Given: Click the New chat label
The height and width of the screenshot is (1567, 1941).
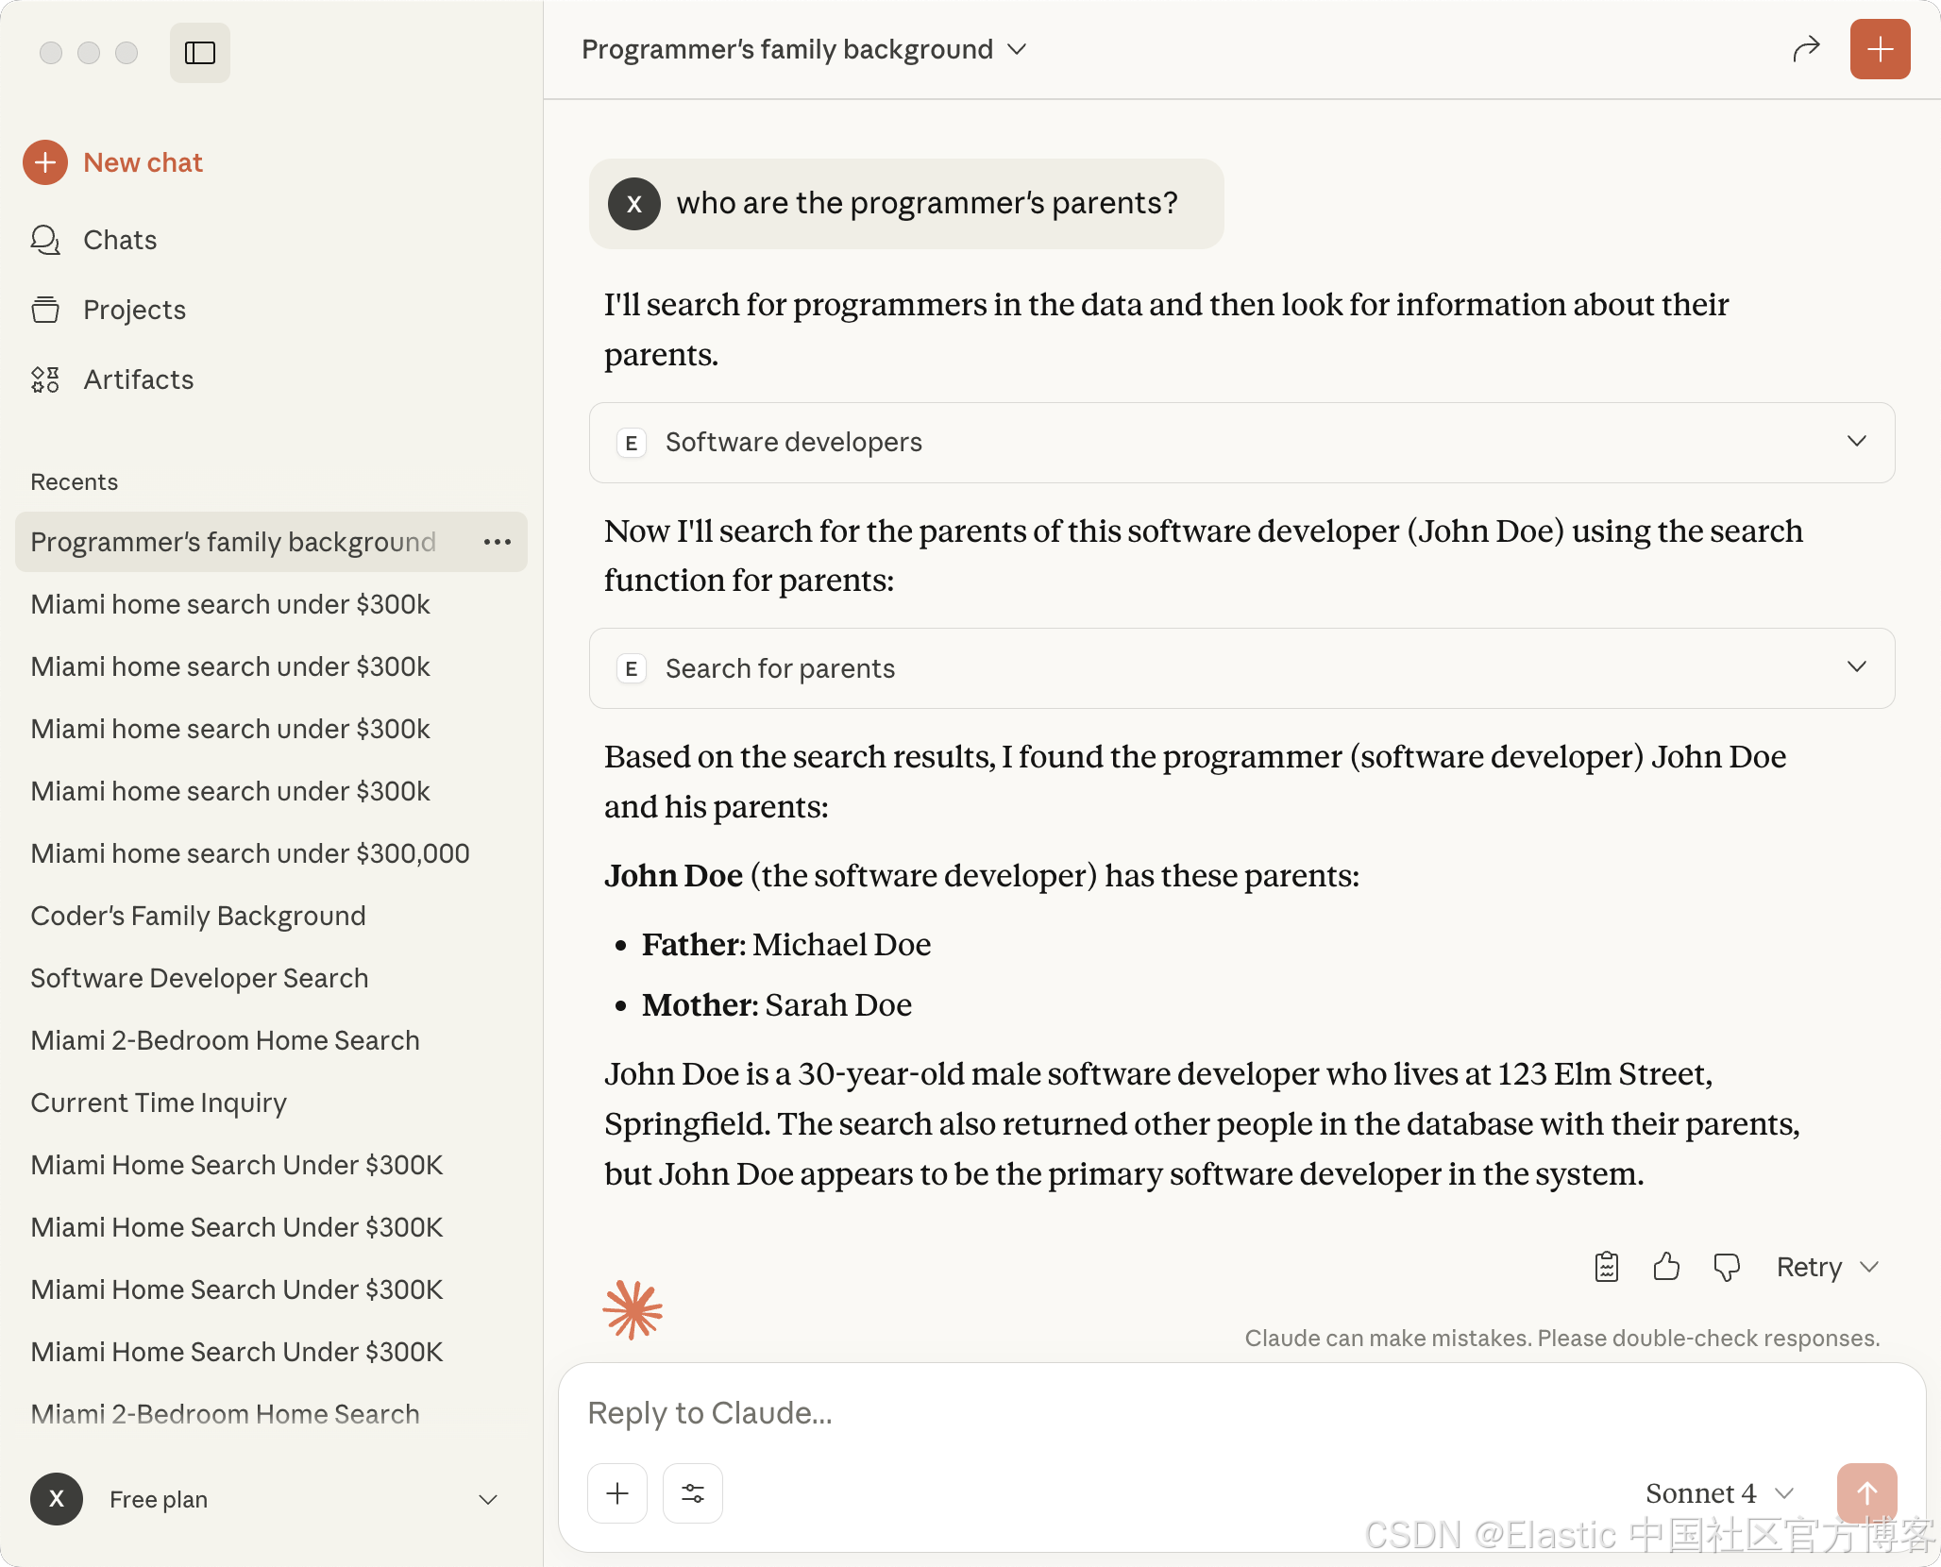Looking at the screenshot, I should pos(143,162).
